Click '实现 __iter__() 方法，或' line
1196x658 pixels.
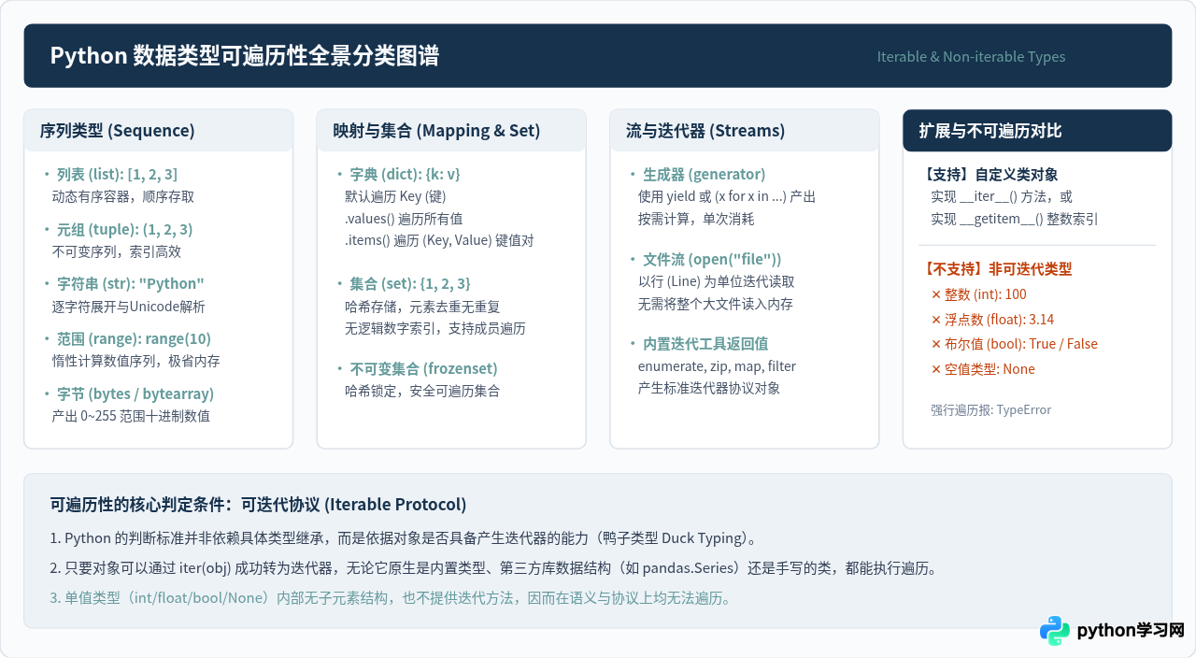[x=1002, y=197]
